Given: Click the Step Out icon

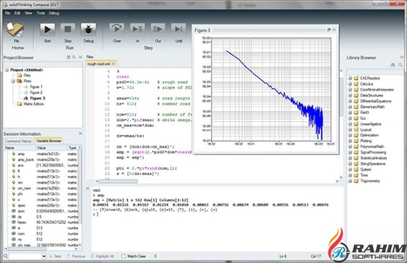Looking at the screenshot, I should coord(158,30).
